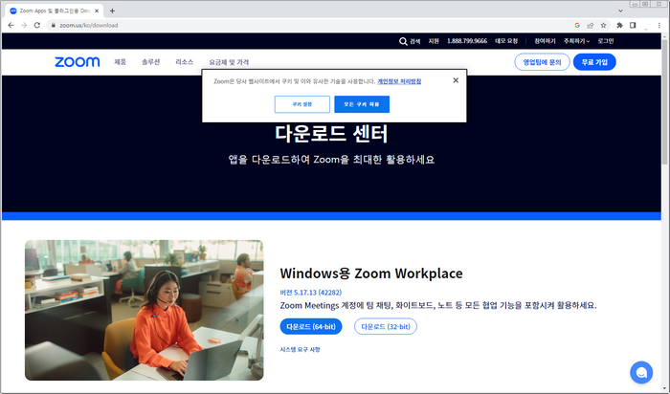Click the phone number 1.888.799.9666

pyautogui.click(x=467, y=41)
